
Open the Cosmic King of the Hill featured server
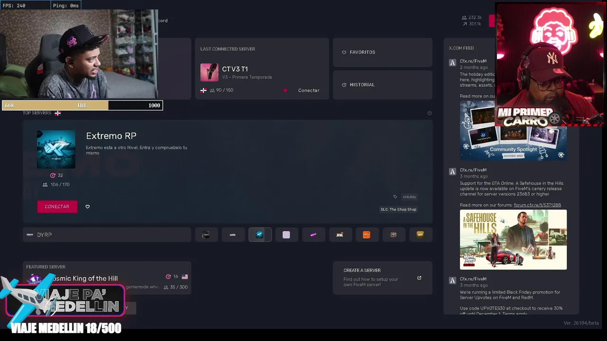tap(107, 278)
